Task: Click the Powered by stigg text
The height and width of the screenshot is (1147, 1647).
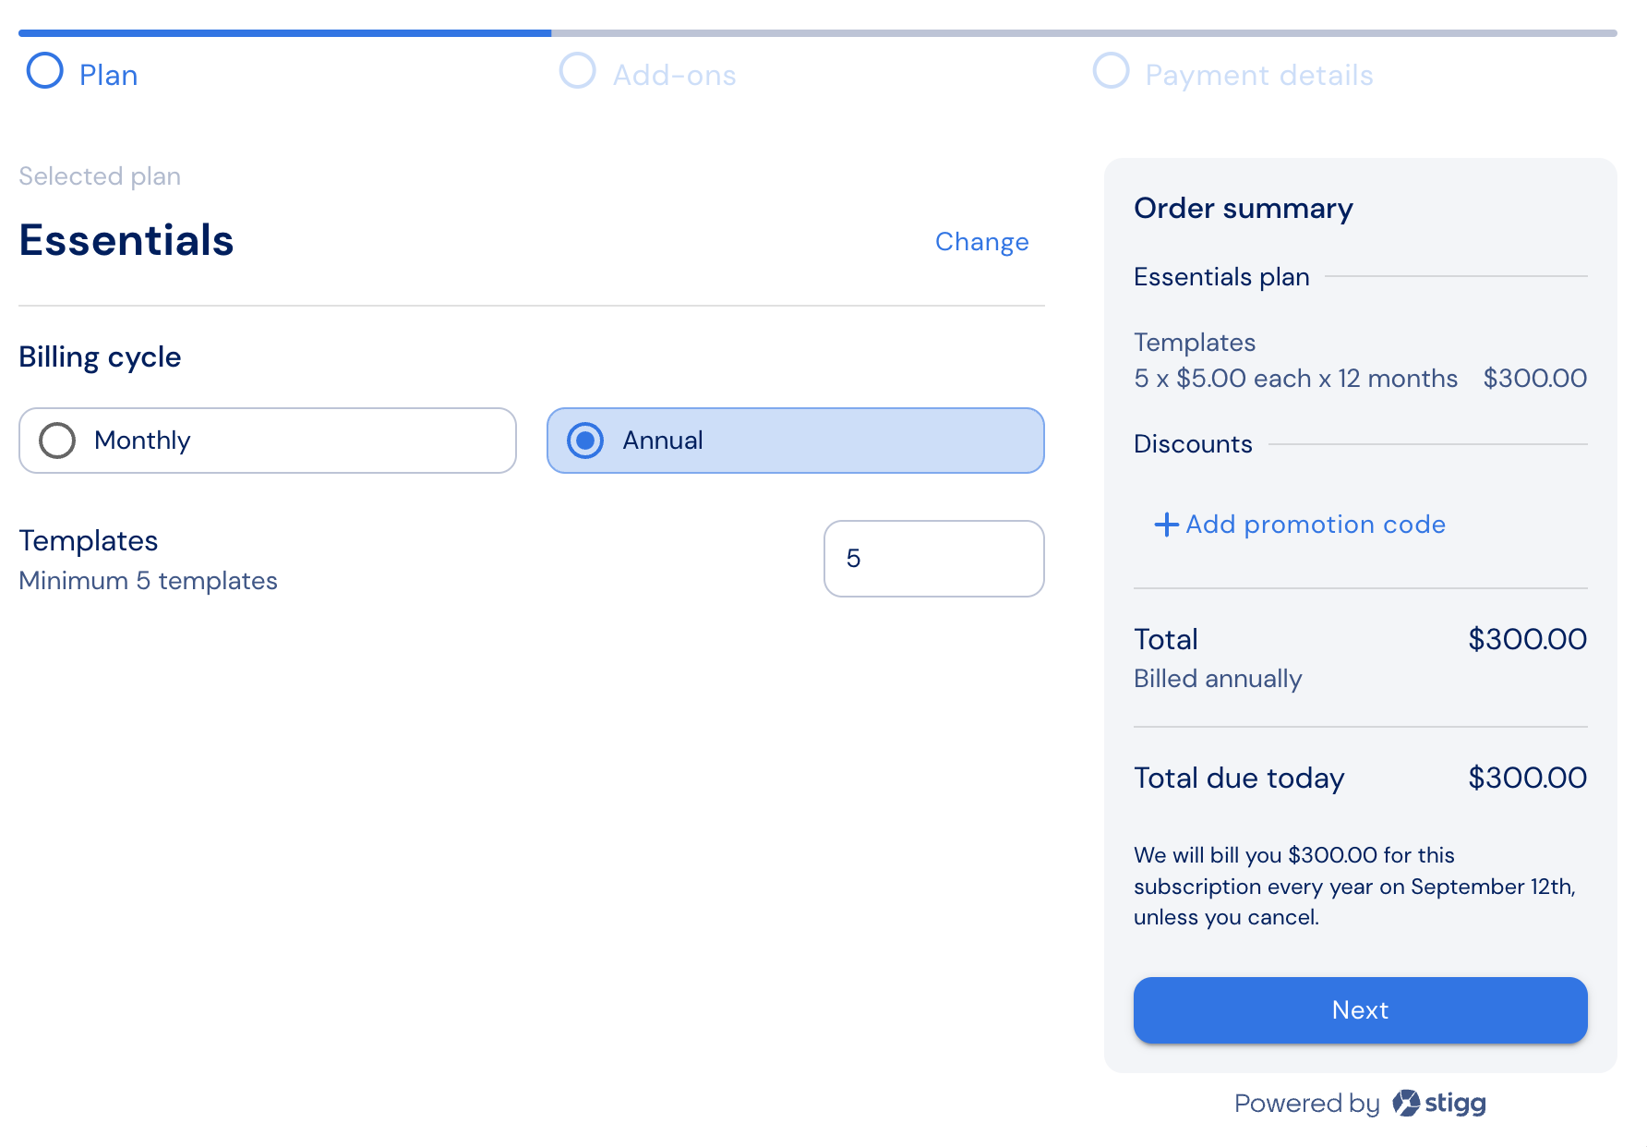Action: pos(1360,1103)
